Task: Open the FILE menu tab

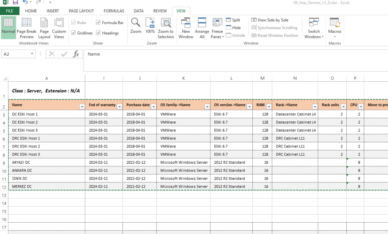Action: point(10,11)
